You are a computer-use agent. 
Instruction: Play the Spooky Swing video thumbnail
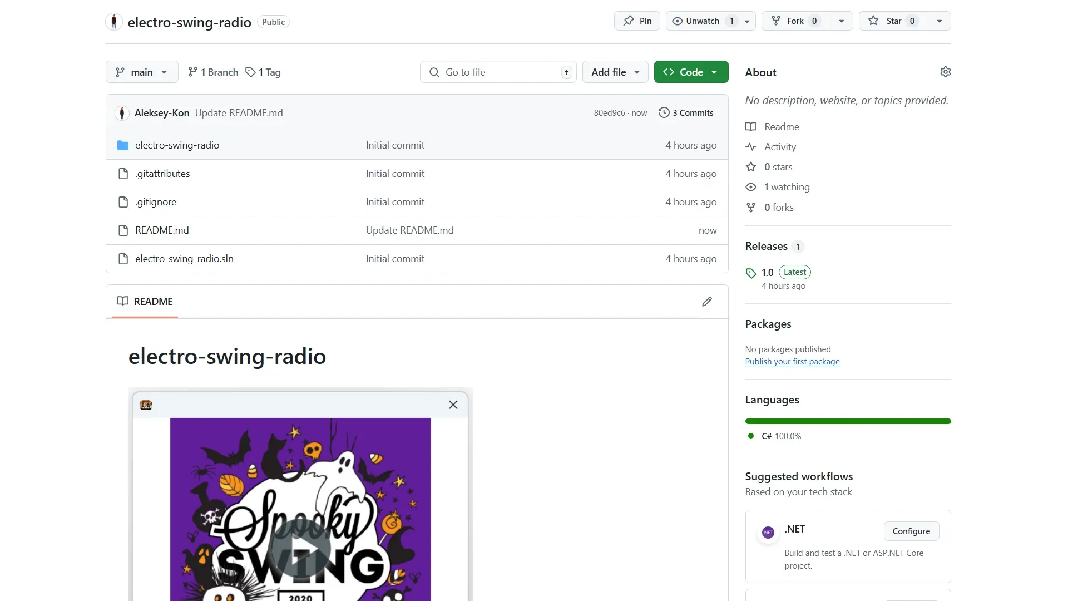[x=300, y=549]
